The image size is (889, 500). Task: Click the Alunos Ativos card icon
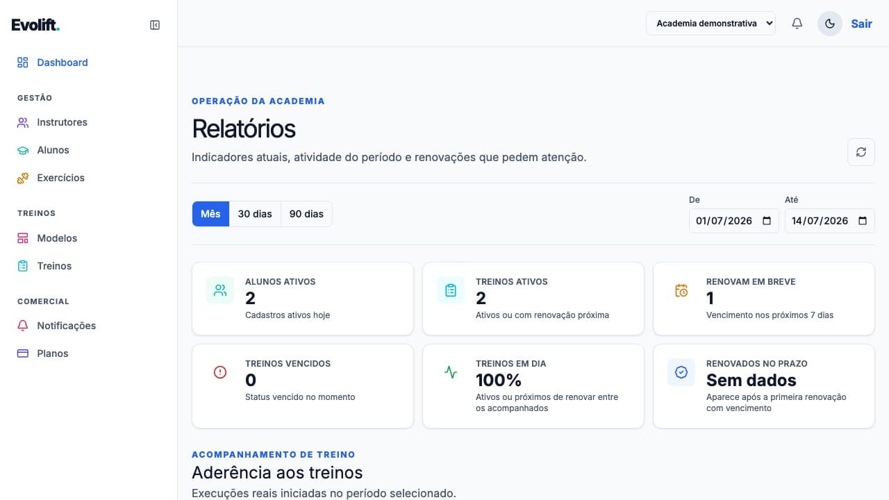pyautogui.click(x=220, y=290)
